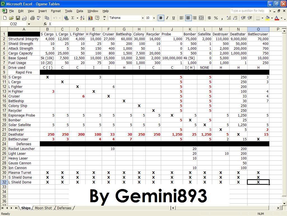Jump to the last sheet tab

pos(16,208)
